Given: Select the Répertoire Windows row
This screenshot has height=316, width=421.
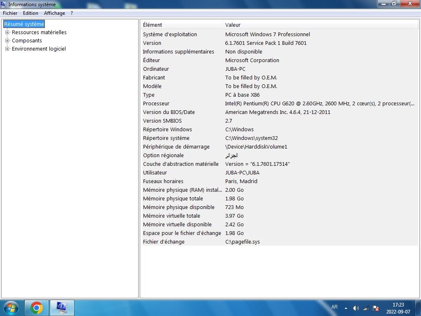Looking at the screenshot, I should [x=280, y=130].
